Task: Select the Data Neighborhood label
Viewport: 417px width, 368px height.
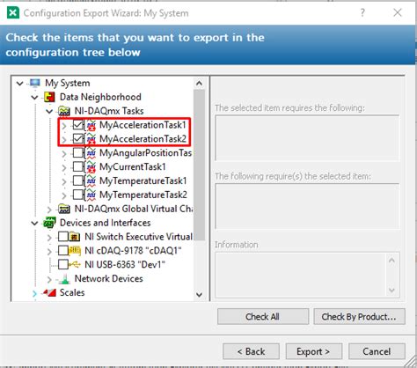Action: 100,97
